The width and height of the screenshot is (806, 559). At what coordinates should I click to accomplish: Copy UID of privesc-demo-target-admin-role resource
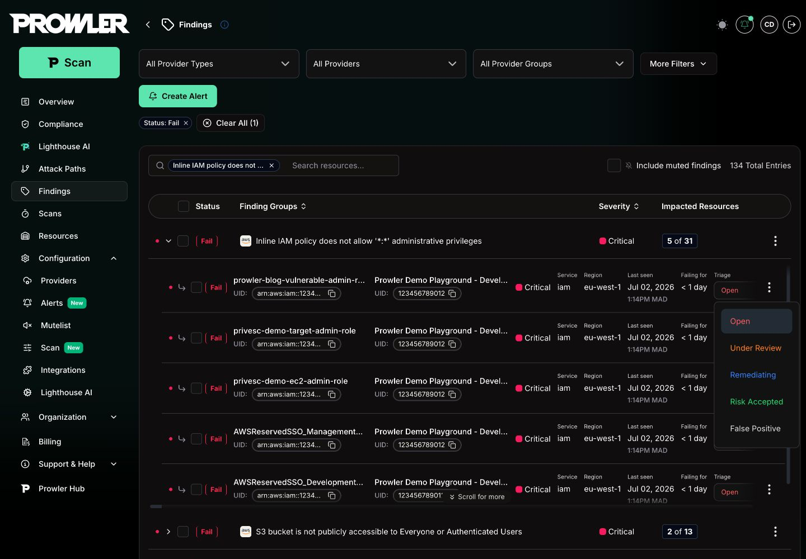[x=332, y=344]
